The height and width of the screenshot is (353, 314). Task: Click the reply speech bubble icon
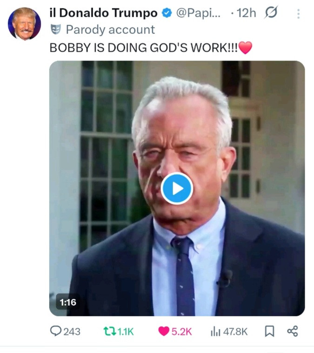(x=55, y=331)
